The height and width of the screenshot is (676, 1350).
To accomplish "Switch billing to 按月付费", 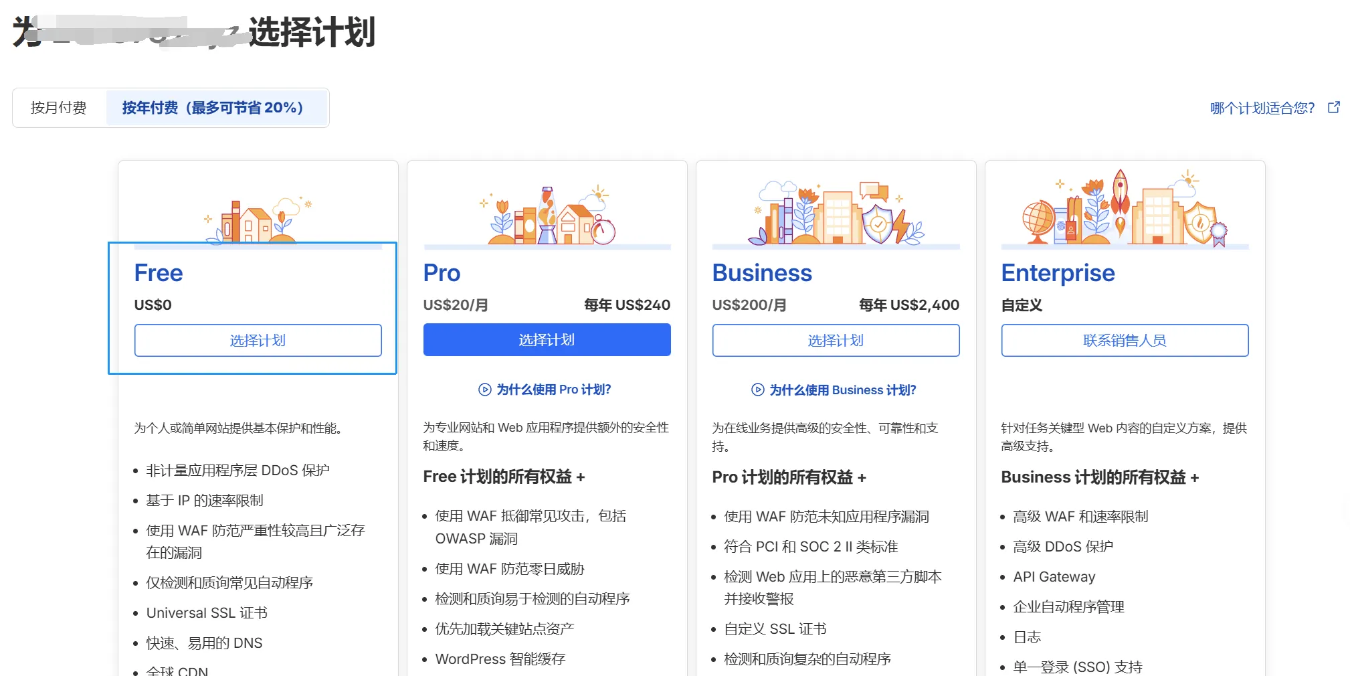I will point(59,108).
